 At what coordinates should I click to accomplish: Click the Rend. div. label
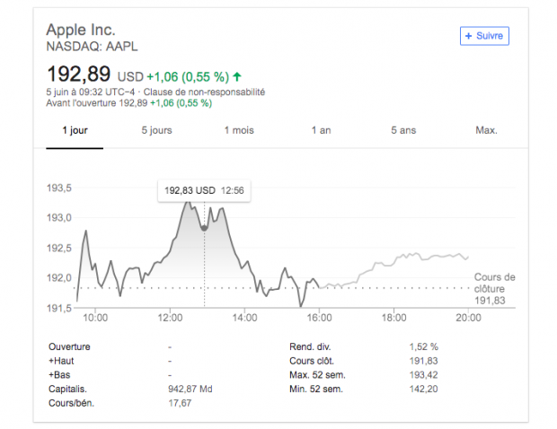pos(310,346)
